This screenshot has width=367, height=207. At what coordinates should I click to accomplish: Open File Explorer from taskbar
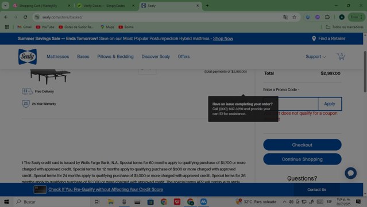tap(110, 202)
